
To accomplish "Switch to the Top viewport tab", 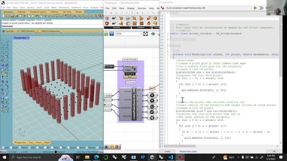I will tap(31, 143).
